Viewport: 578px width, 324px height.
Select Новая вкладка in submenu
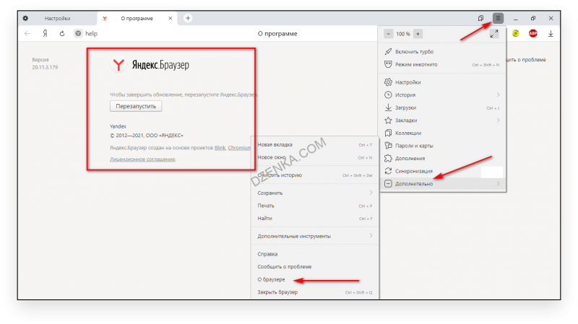click(x=315, y=145)
